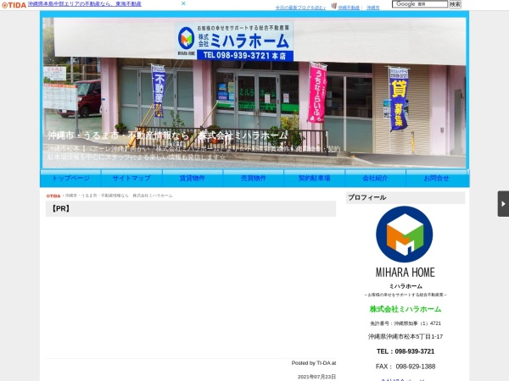Click the blog title 沖縄市・うるま市・不動産情報なら
Viewport: 509px width, 381px height.
point(168,135)
